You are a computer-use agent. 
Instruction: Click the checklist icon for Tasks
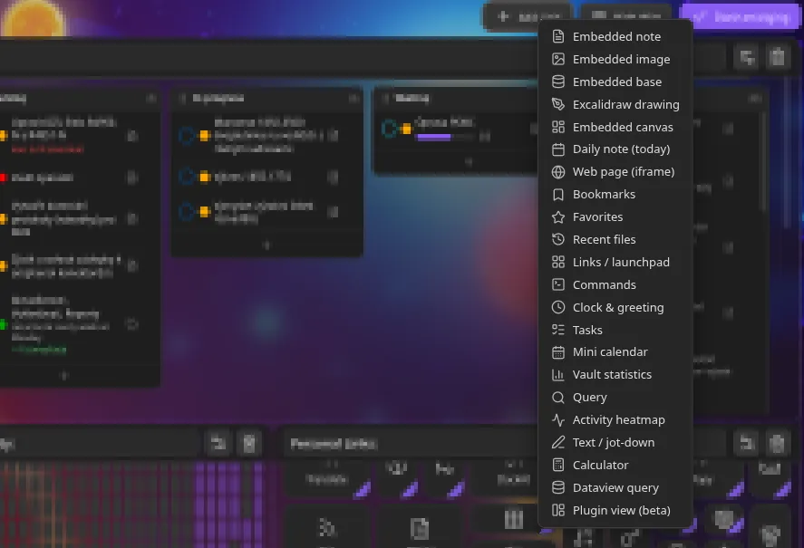point(557,330)
